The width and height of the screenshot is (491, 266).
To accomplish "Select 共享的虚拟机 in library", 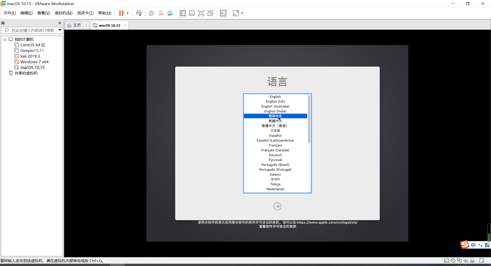I will [x=26, y=73].
